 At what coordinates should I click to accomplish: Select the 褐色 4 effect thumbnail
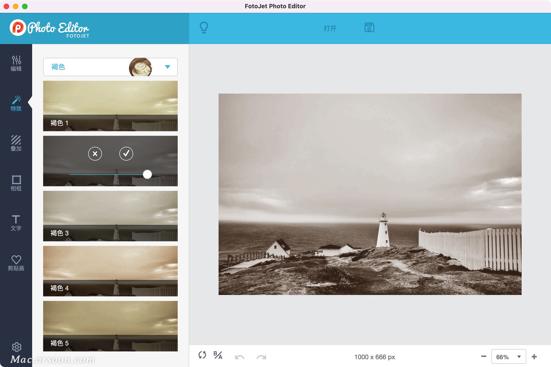pyautogui.click(x=110, y=271)
